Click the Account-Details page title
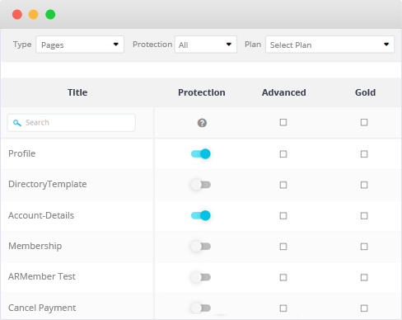 click(x=41, y=215)
